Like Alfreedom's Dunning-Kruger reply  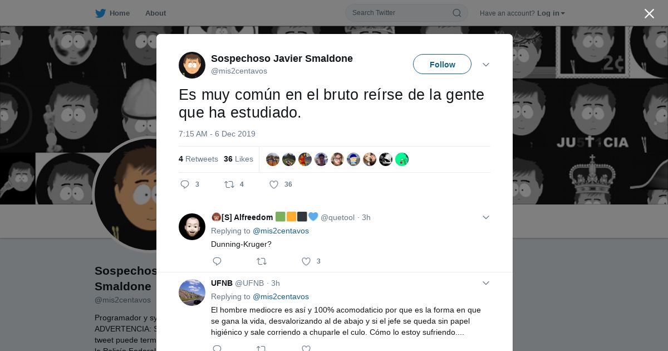point(306,261)
